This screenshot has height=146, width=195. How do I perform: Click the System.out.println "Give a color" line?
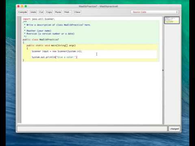coord(54,57)
